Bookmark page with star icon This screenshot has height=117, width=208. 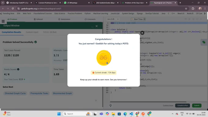tap(186, 9)
